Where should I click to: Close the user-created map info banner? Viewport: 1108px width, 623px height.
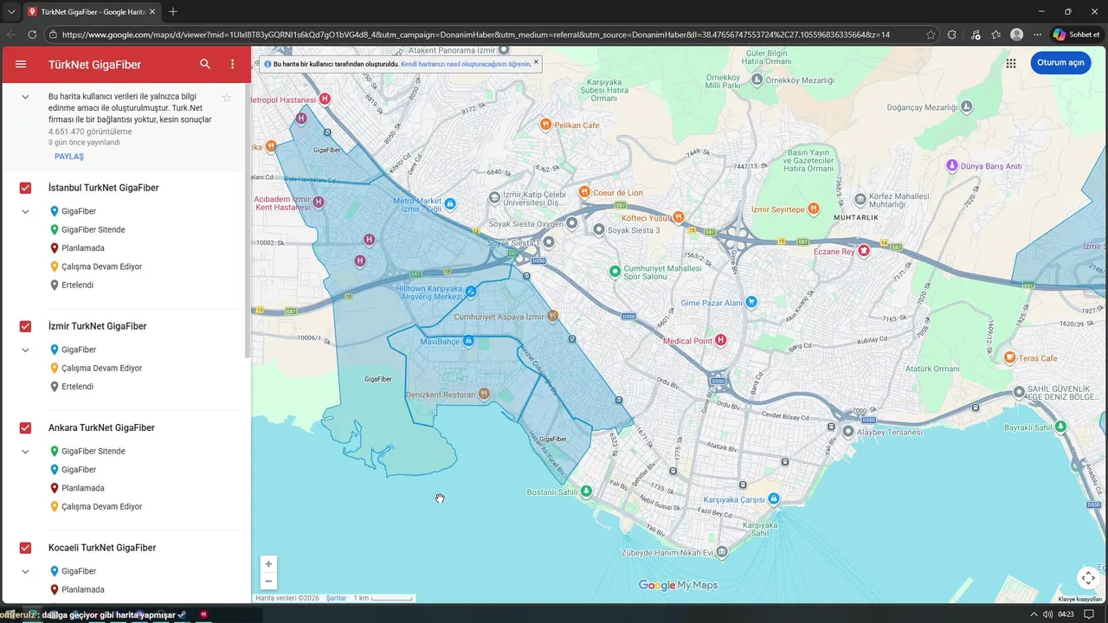point(536,62)
